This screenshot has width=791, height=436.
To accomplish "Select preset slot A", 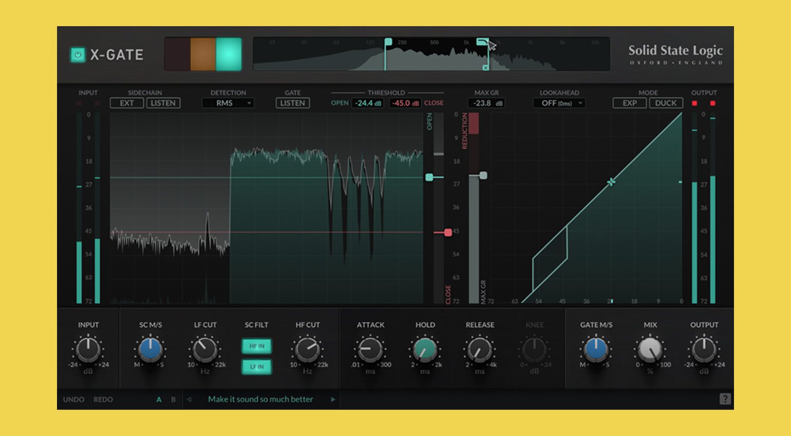I will pyautogui.click(x=160, y=399).
